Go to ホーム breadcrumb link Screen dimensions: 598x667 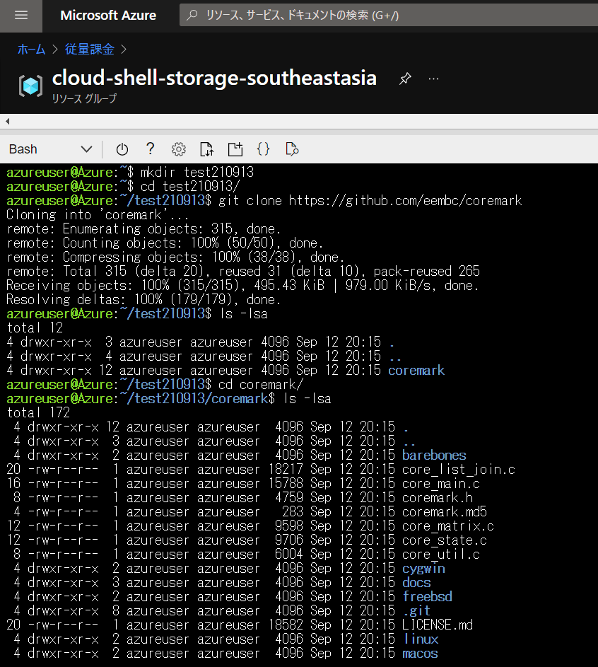[31, 49]
